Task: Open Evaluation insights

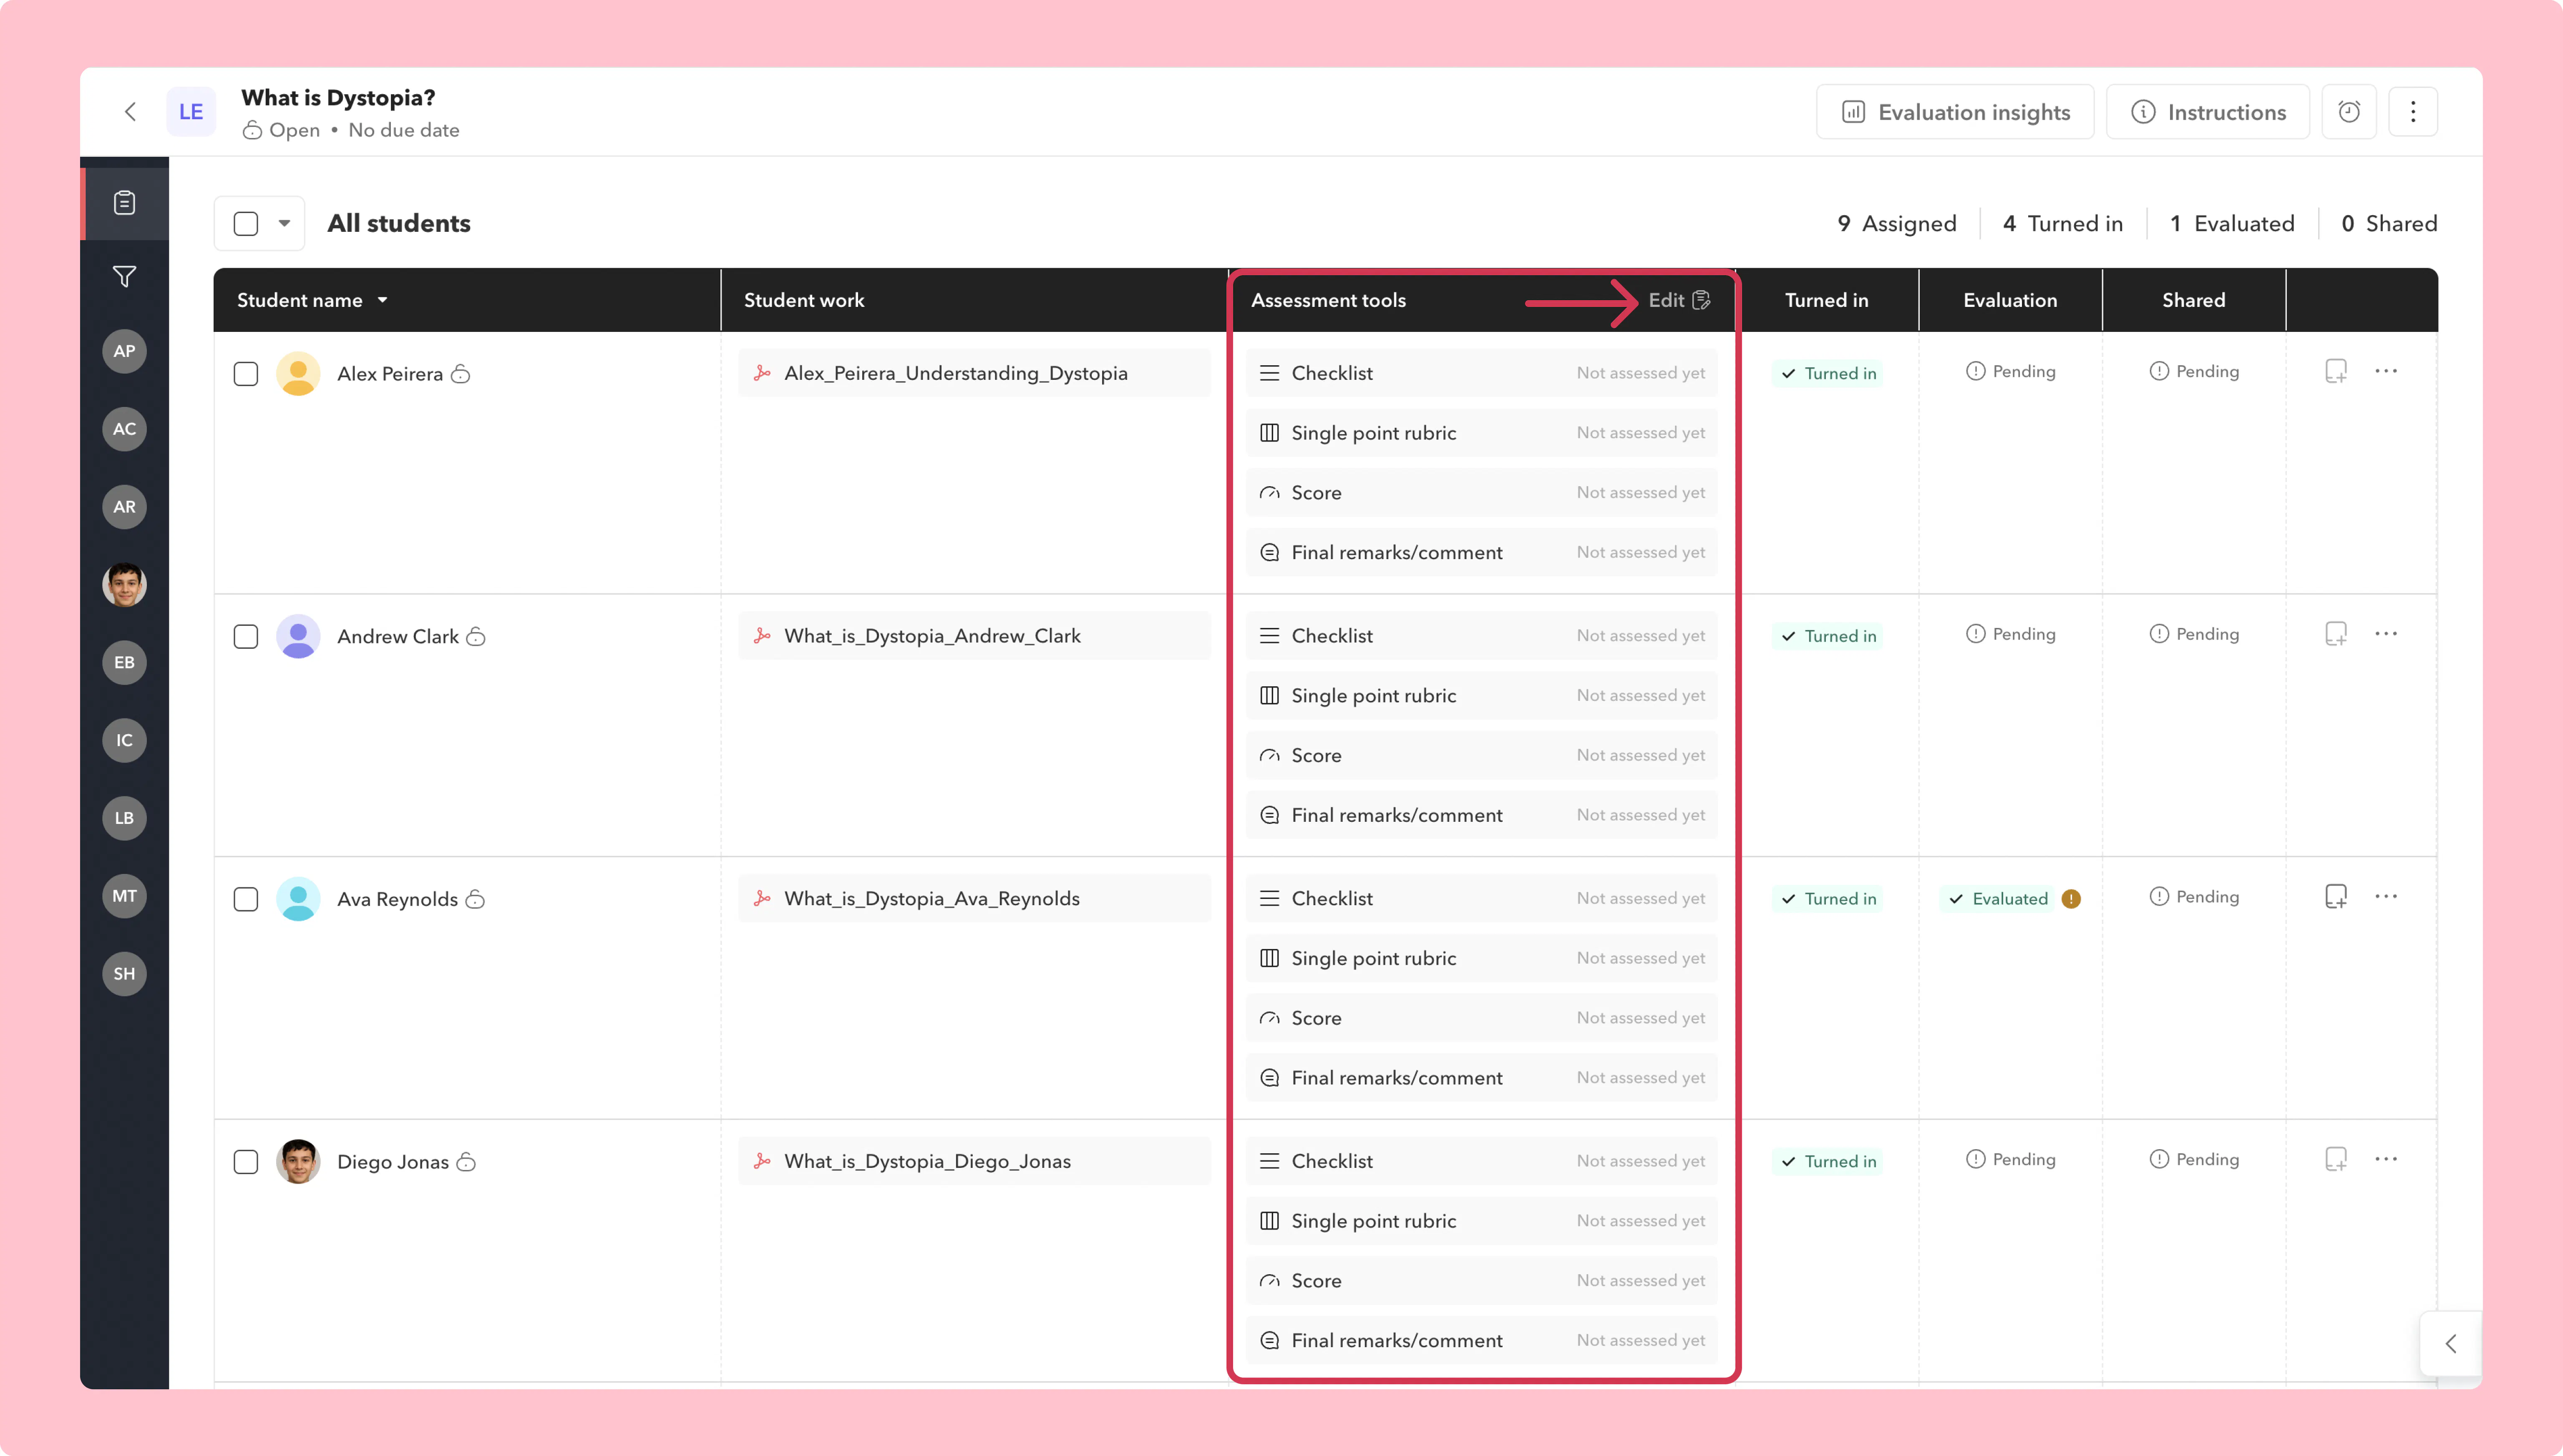Action: click(1956, 112)
